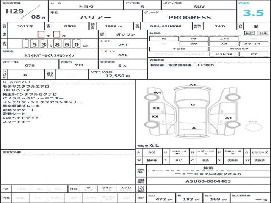The image size is (271, 203).
Task: Click the A mark on the rear of car
Action: (x=193, y=128)
